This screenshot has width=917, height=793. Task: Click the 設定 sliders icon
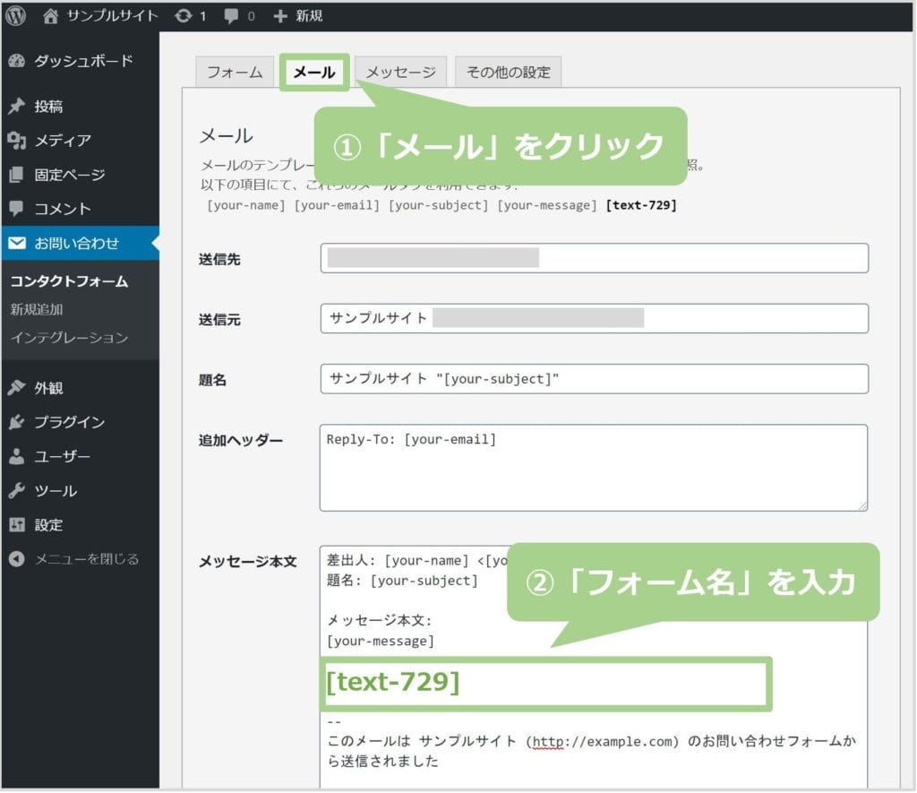[17, 524]
